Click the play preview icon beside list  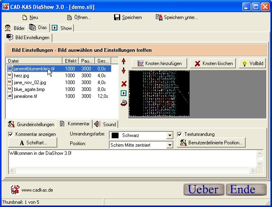[x=124, y=93]
